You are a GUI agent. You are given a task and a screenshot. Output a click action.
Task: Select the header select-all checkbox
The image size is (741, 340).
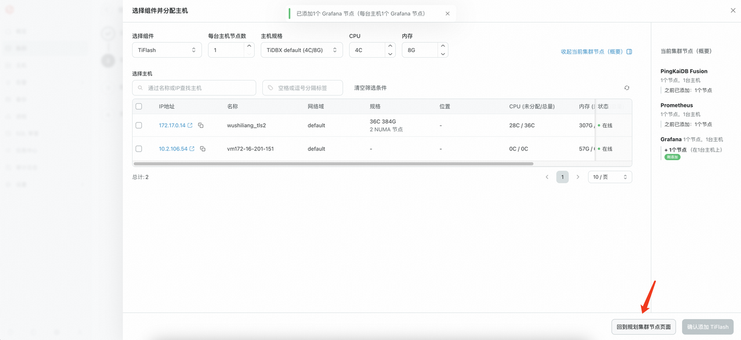(139, 106)
